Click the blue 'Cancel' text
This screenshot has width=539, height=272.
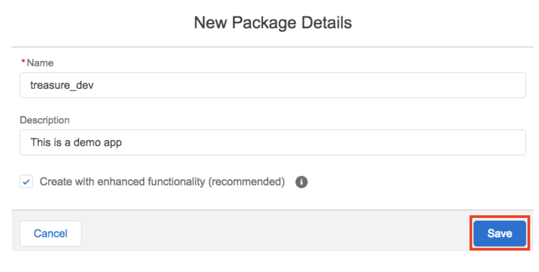[x=51, y=233]
